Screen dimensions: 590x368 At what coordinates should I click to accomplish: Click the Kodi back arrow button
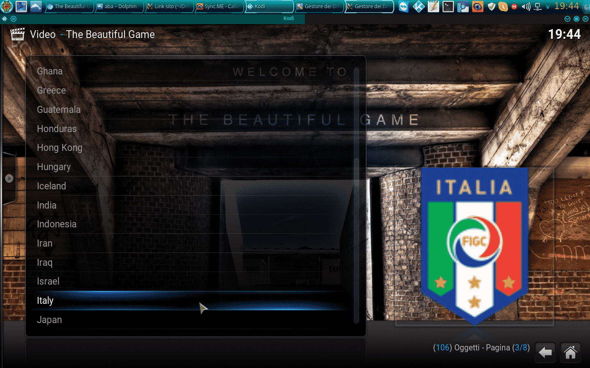click(545, 352)
